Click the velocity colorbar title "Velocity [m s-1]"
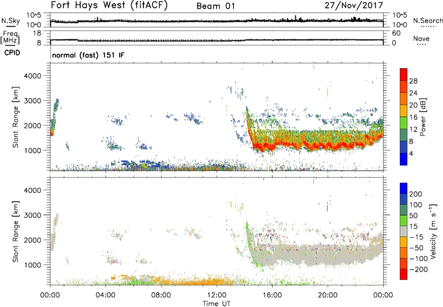443x307 pixels. click(x=433, y=232)
